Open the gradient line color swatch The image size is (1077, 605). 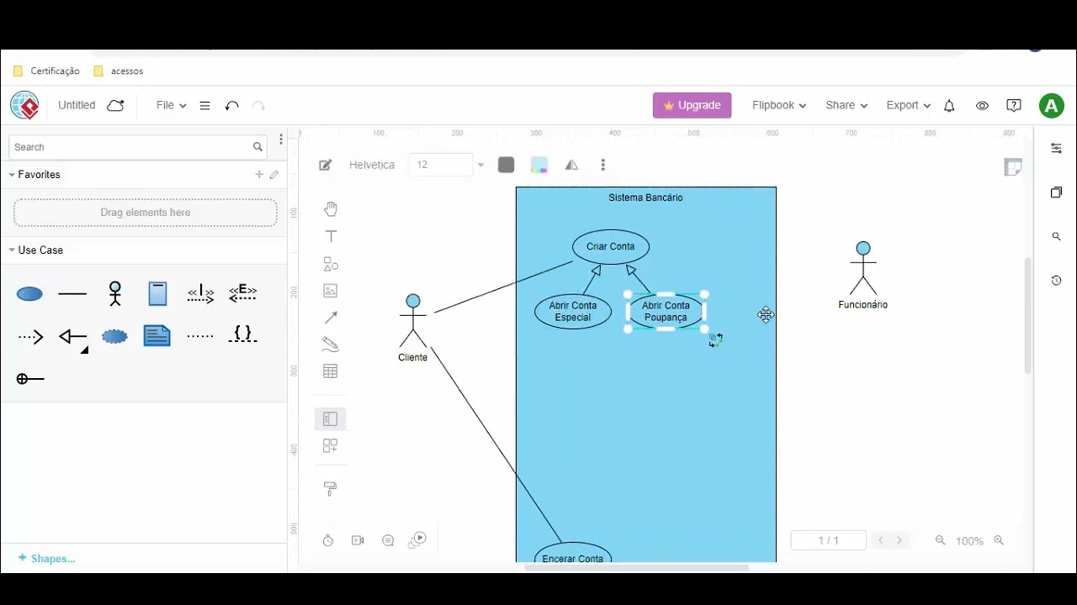[x=539, y=166]
